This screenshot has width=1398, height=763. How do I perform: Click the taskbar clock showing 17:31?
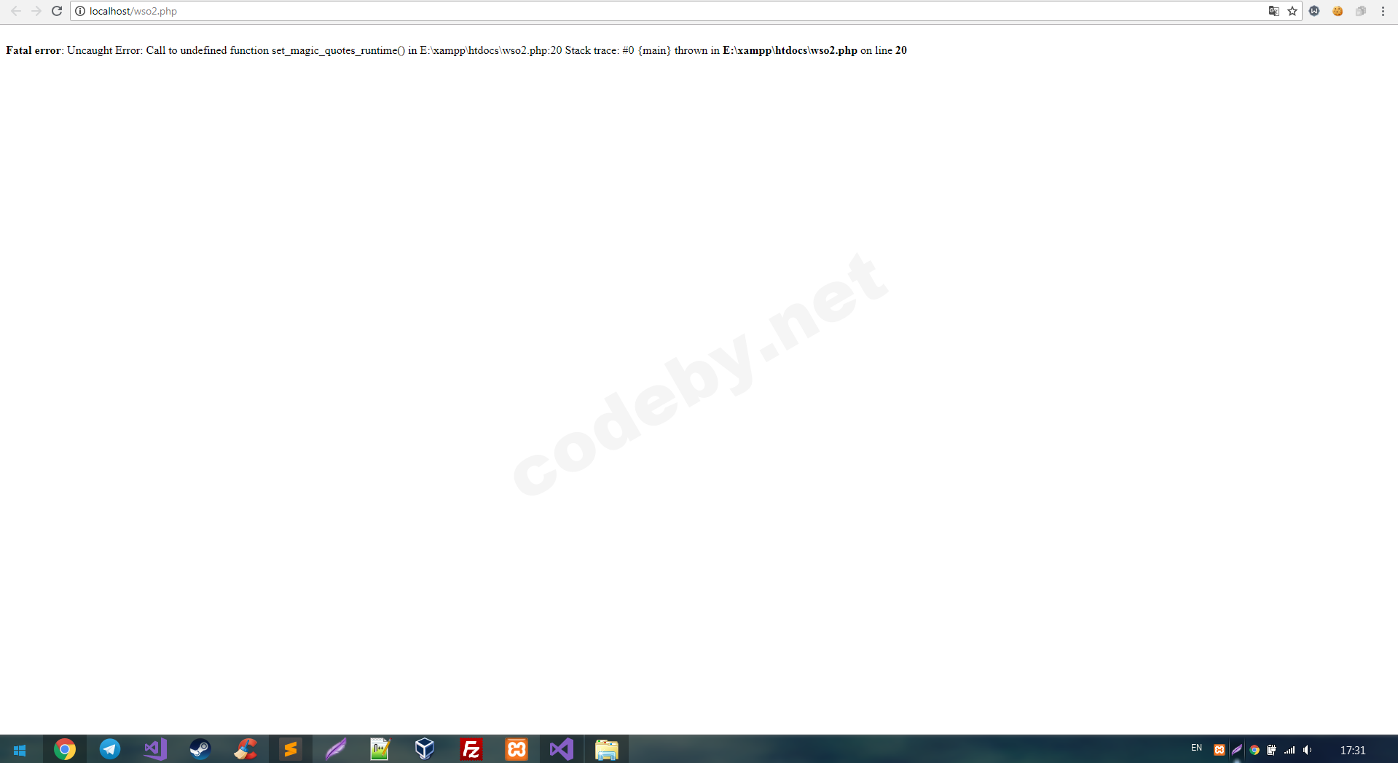tap(1353, 750)
